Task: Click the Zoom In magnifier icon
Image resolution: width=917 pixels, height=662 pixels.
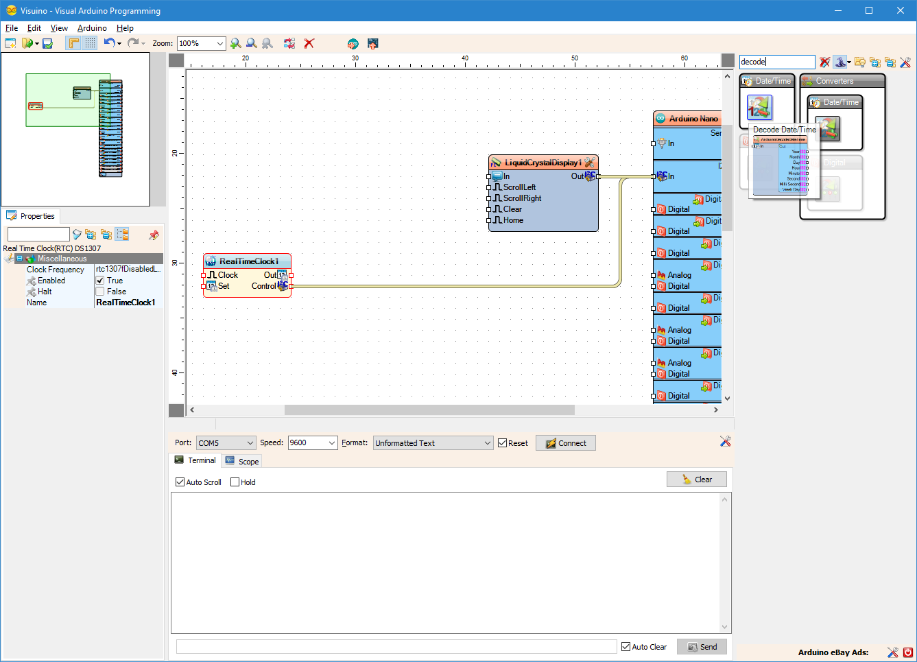Action: click(236, 43)
